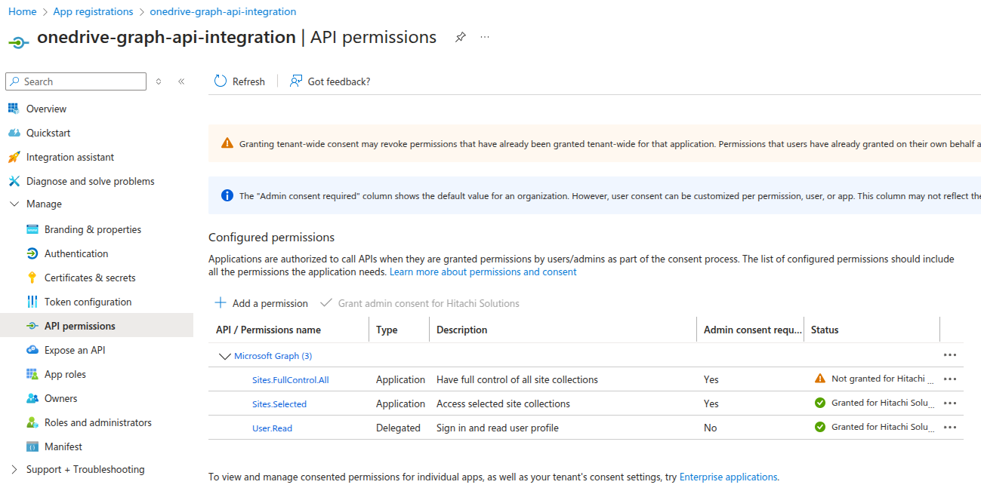Image resolution: width=981 pixels, height=497 pixels.
Task: Click the App roles icon
Action: (32, 374)
